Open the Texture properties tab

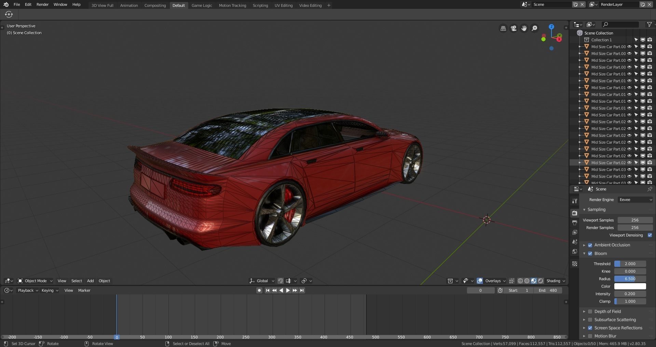coord(575,264)
